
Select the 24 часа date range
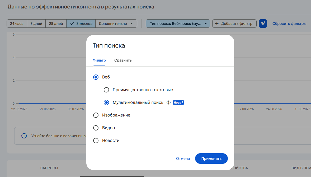tap(17, 24)
